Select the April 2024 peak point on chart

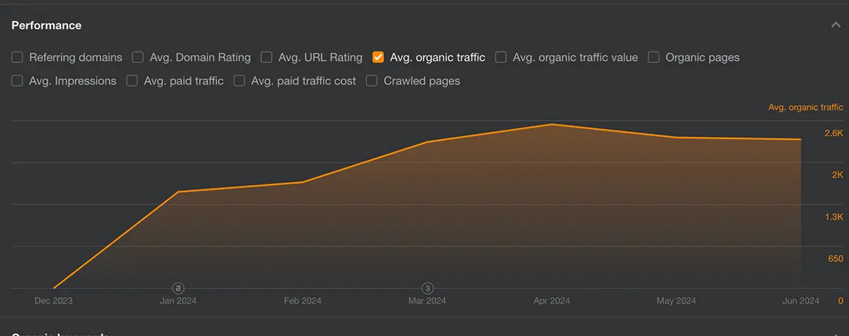(551, 124)
